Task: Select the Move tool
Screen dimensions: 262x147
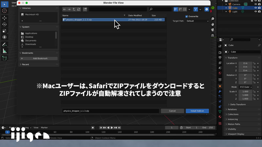Action: (4, 18)
